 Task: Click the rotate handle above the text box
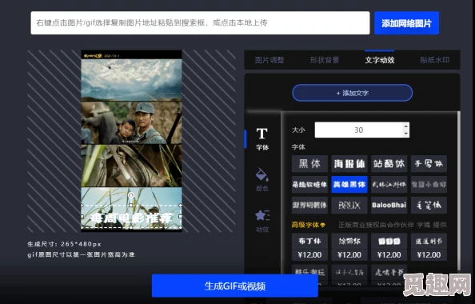pyautogui.click(x=131, y=195)
